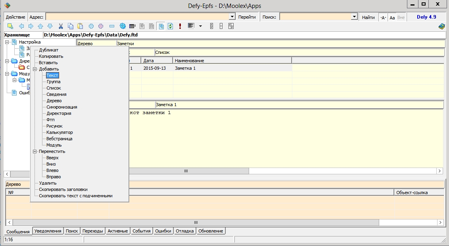The width and height of the screenshot is (449, 246).
Task: Choose Скопировать заголовки from context menu
Action: coord(63,189)
